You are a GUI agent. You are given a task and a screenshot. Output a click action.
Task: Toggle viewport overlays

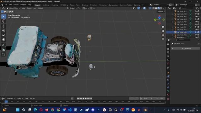click(x=144, y=8)
